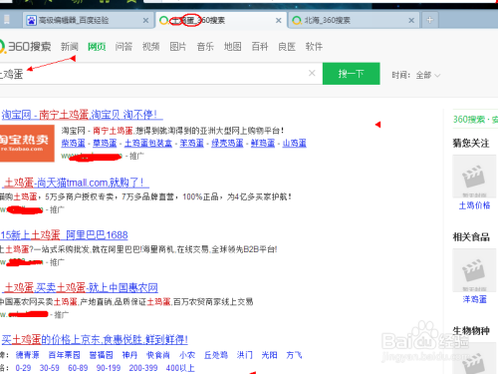This screenshot has height=374, width=498.
Task: Close the 高级编辑器_百度经验 tab
Action: [x=145, y=20]
